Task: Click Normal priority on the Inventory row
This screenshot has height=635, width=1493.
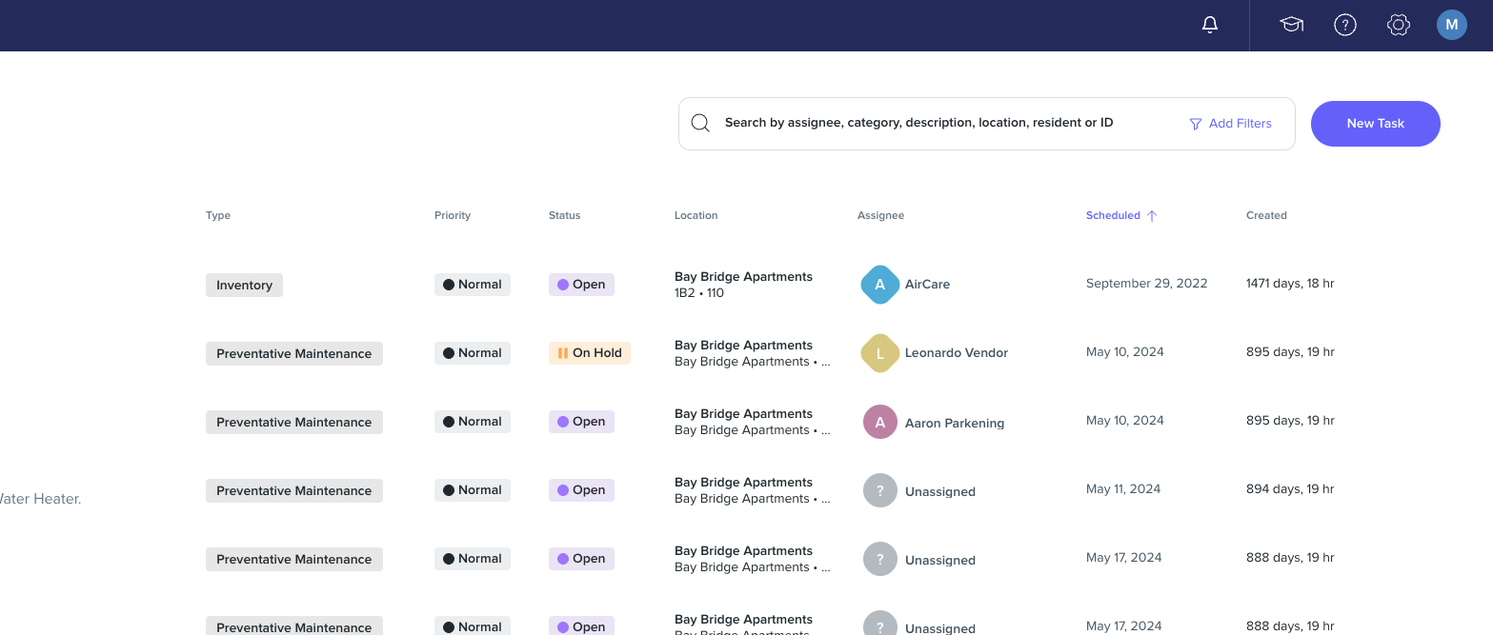Action: tap(473, 285)
